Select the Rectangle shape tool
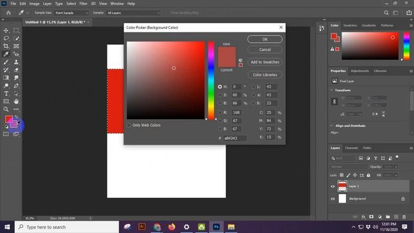414x233 pixels. click(6, 102)
